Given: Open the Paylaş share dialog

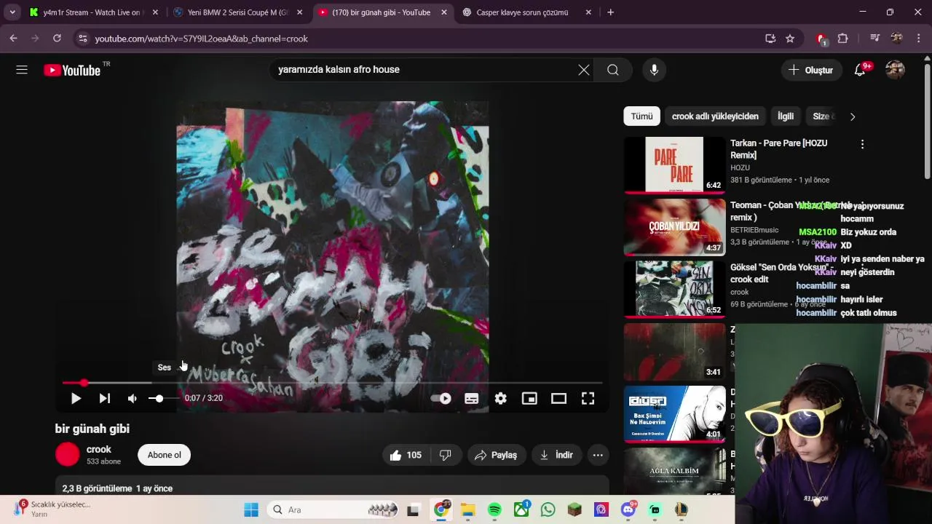Looking at the screenshot, I should click(x=497, y=455).
